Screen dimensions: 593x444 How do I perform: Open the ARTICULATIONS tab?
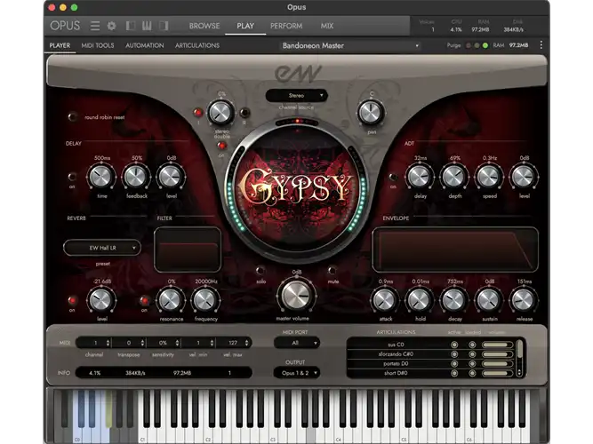pyautogui.click(x=197, y=45)
